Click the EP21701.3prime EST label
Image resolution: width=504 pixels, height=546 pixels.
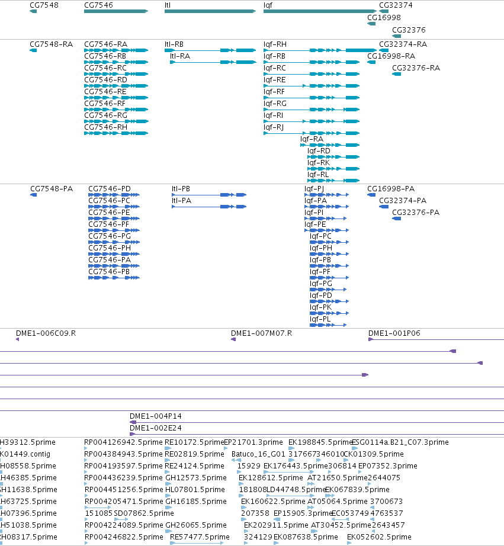253,442
